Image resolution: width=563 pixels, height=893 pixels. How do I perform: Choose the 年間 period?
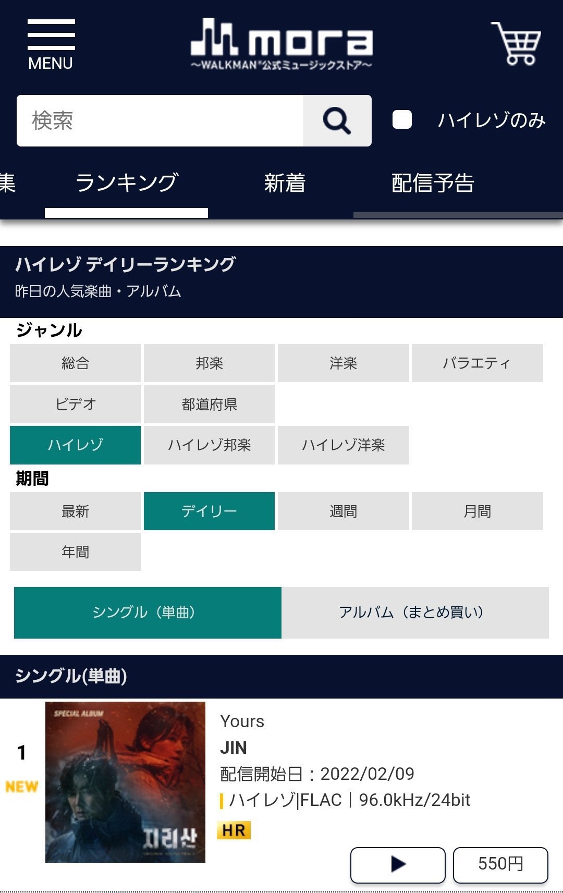click(x=75, y=552)
